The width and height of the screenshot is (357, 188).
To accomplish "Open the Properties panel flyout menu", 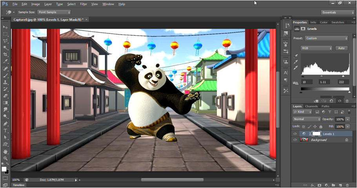I will tap(353, 22).
